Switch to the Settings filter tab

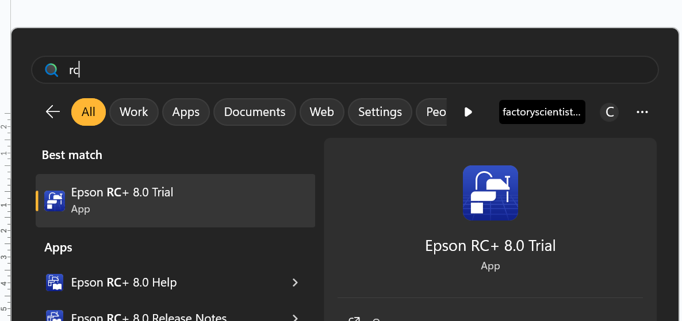tap(380, 111)
